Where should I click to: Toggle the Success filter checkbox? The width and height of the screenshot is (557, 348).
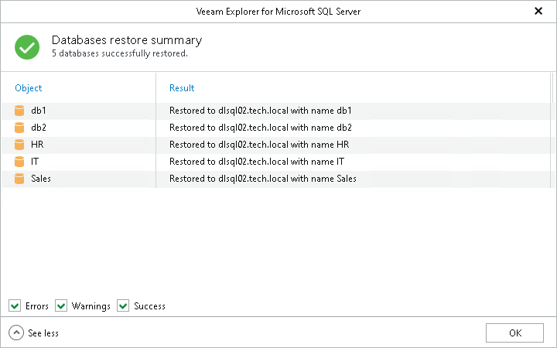click(x=123, y=306)
